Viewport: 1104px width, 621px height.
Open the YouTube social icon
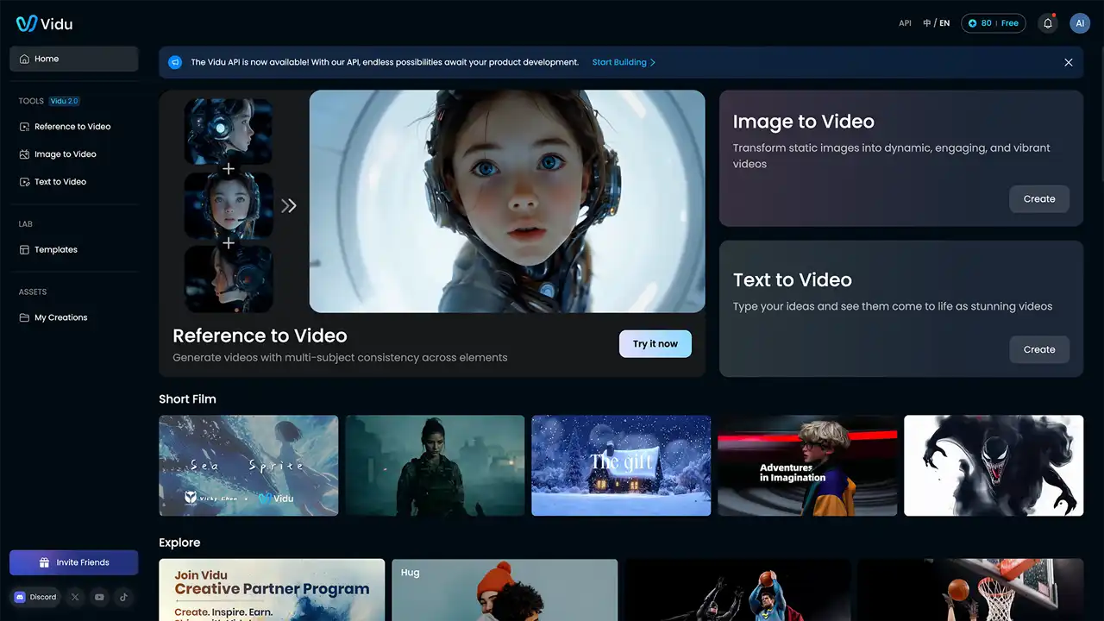(99, 597)
